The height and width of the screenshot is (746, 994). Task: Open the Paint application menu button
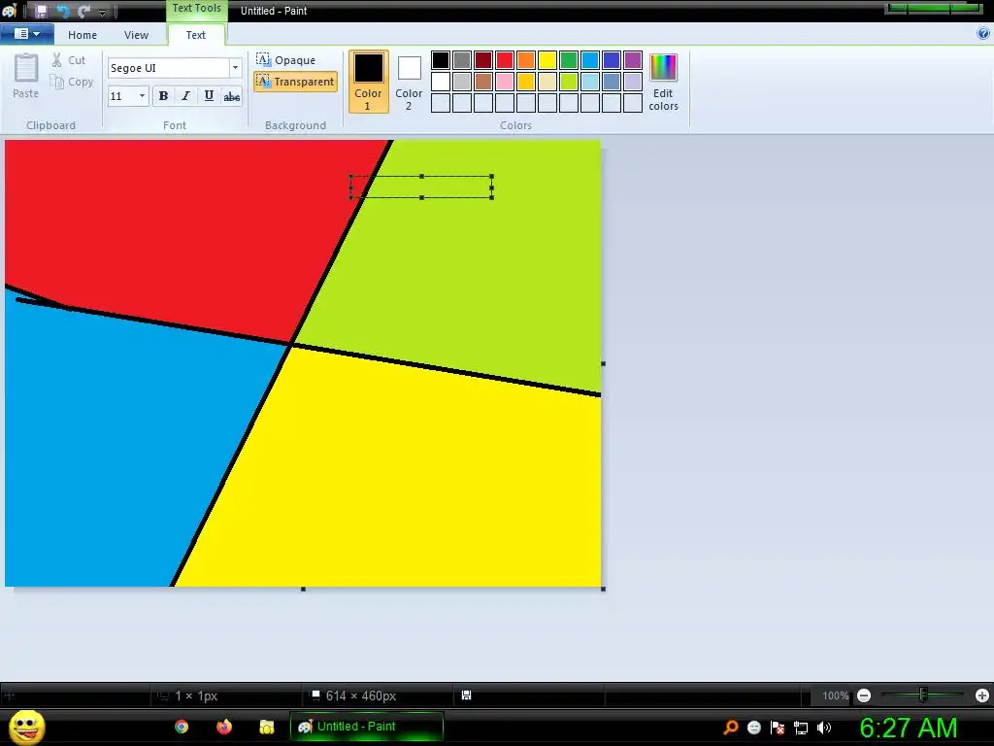(x=26, y=34)
